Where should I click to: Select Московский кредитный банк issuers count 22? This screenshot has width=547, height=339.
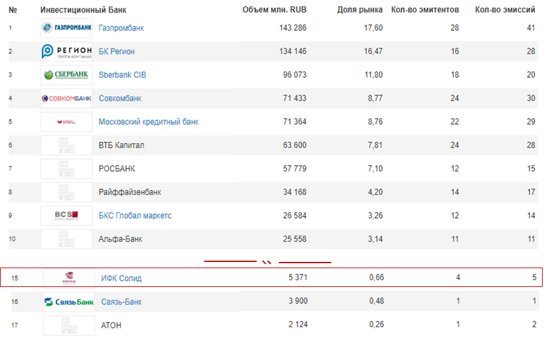click(454, 122)
